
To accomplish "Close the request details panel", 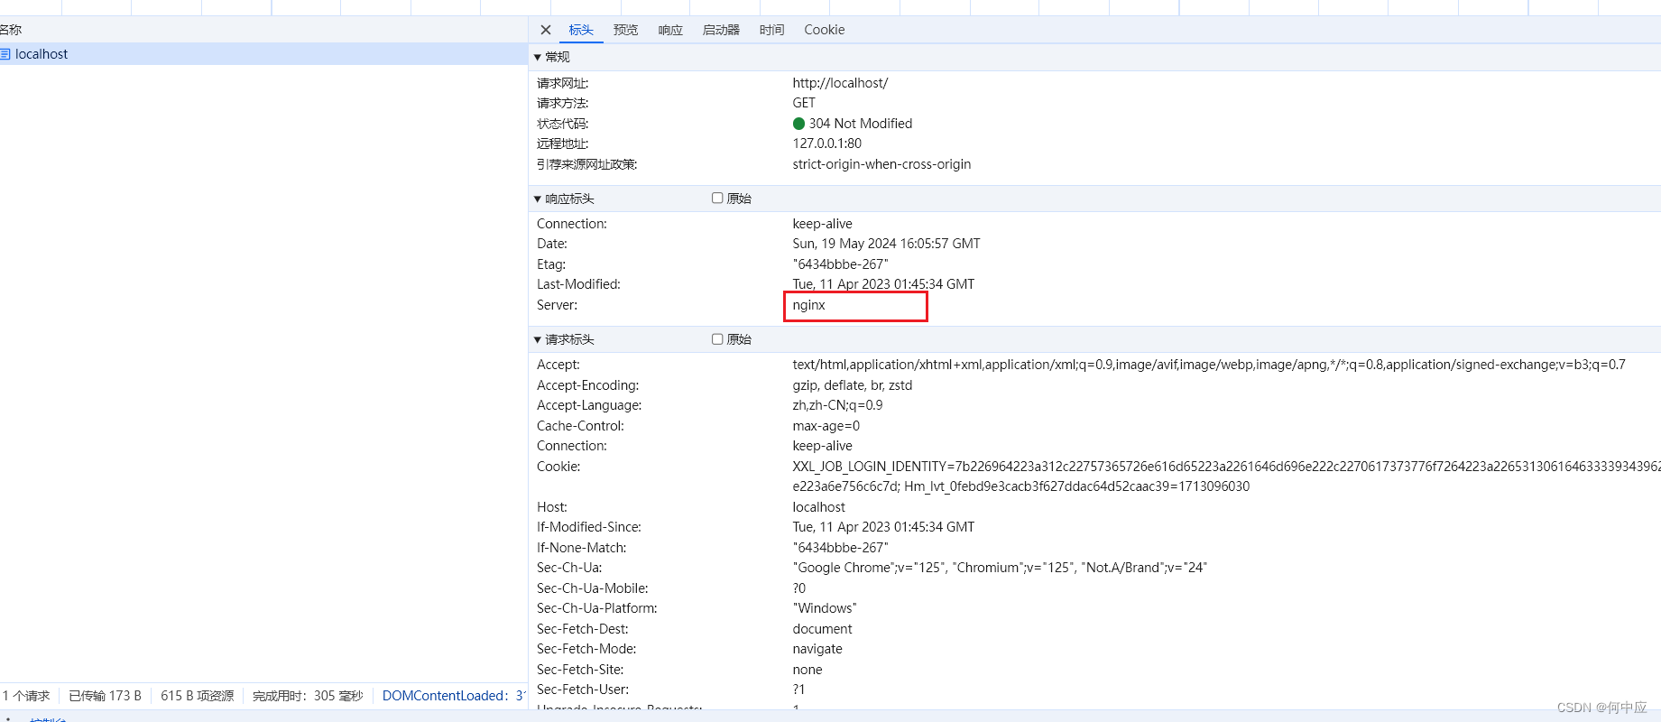I will click(546, 30).
